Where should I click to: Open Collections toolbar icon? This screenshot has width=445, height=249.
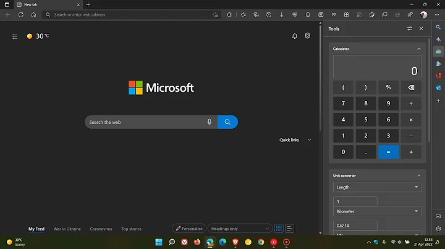pyautogui.click(x=256, y=15)
